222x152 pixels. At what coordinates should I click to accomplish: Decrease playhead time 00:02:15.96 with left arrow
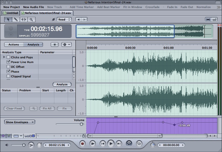[x=45, y=145]
